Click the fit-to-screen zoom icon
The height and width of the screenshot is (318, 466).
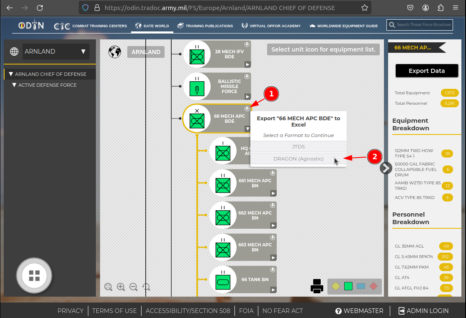point(108,287)
